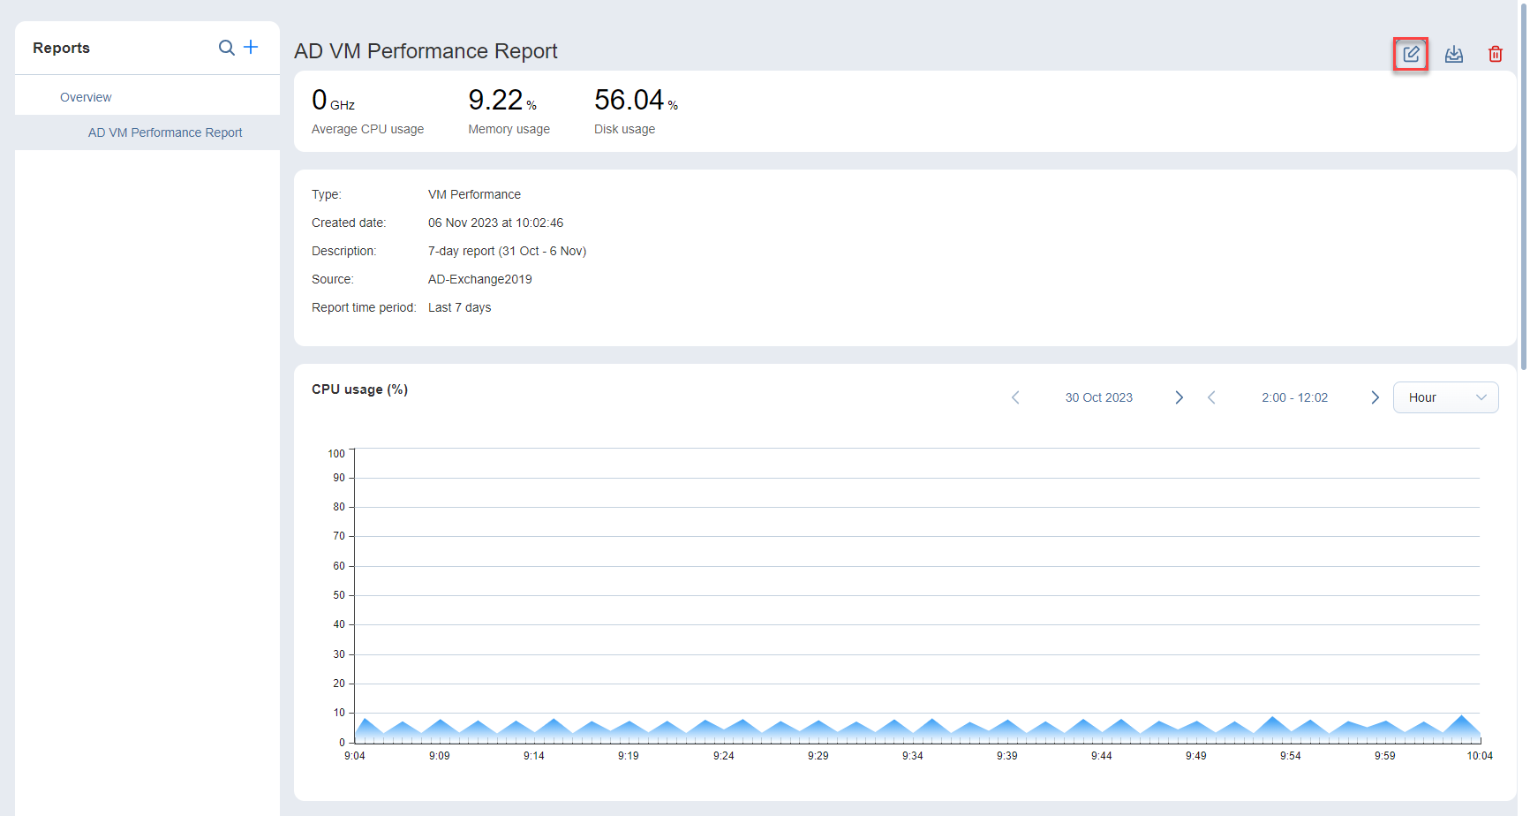Click the Reports panel heading
The width and height of the screenshot is (1530, 816).
click(61, 48)
